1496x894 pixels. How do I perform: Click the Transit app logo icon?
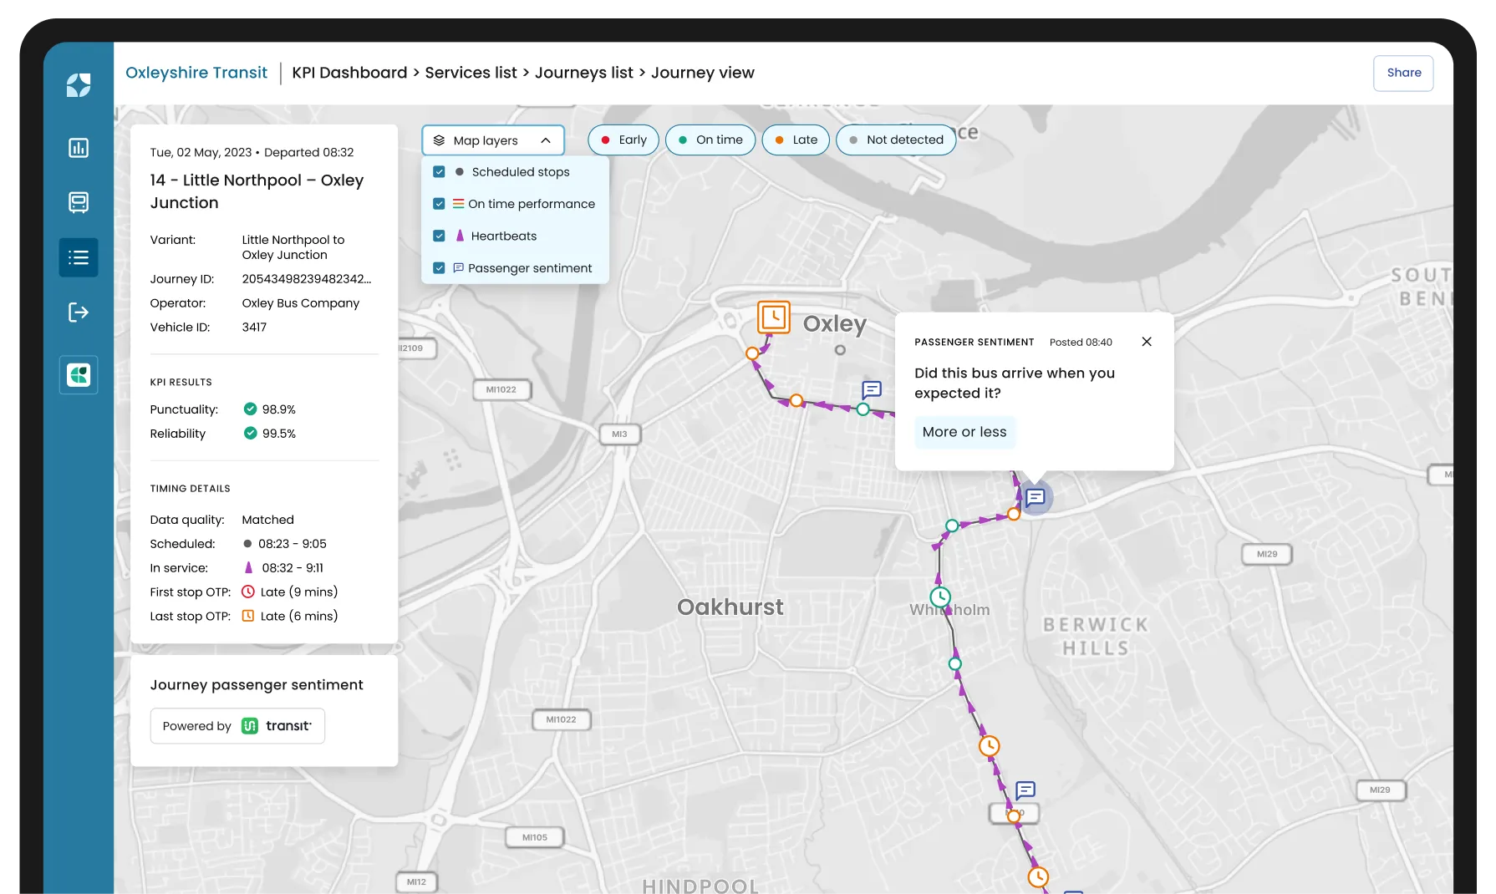pyautogui.click(x=250, y=726)
